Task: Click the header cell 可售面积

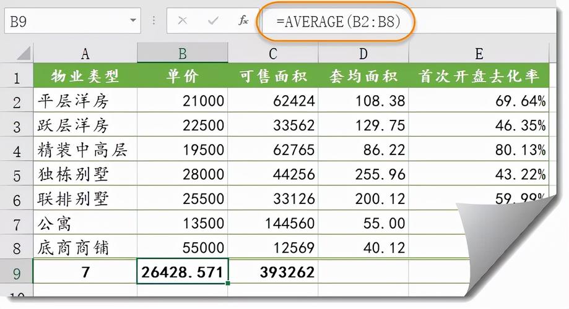Action: [273, 76]
